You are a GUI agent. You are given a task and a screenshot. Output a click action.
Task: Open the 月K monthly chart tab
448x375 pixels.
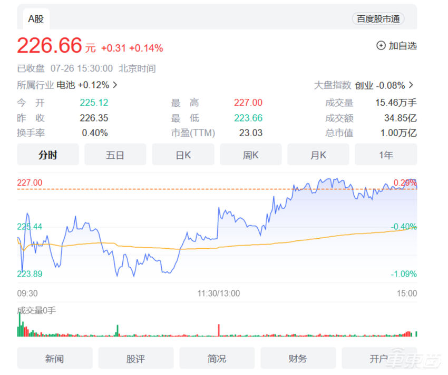point(318,154)
